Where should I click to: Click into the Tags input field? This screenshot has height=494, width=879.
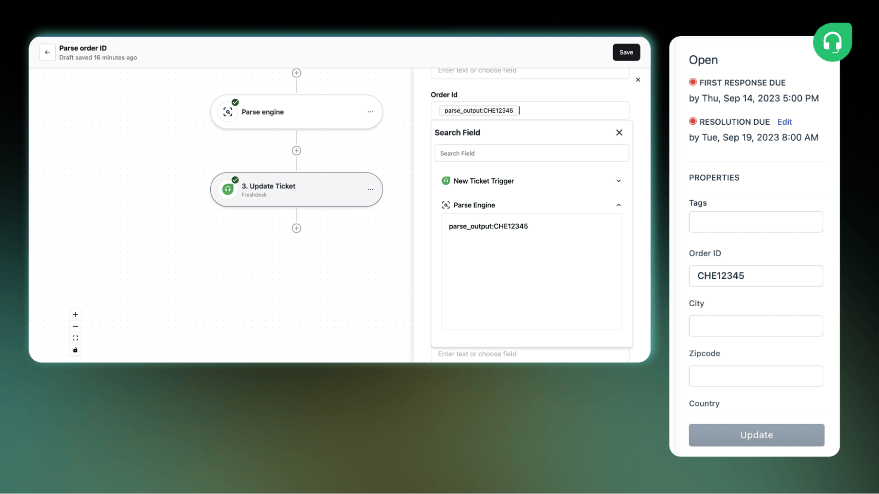tap(755, 222)
